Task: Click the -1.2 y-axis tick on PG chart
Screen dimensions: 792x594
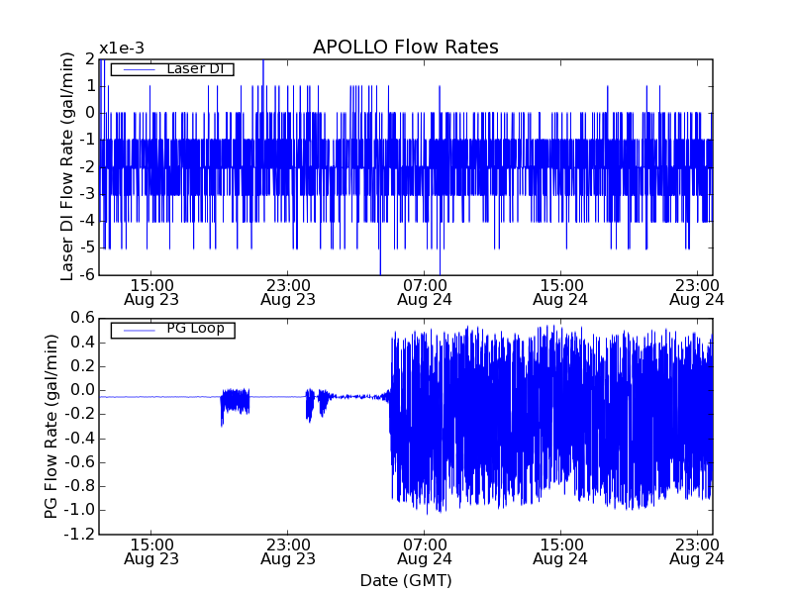Action: 79,535
